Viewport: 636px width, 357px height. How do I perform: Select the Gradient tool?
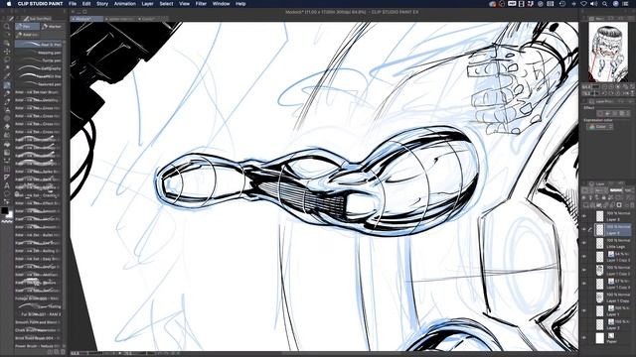tap(7, 152)
